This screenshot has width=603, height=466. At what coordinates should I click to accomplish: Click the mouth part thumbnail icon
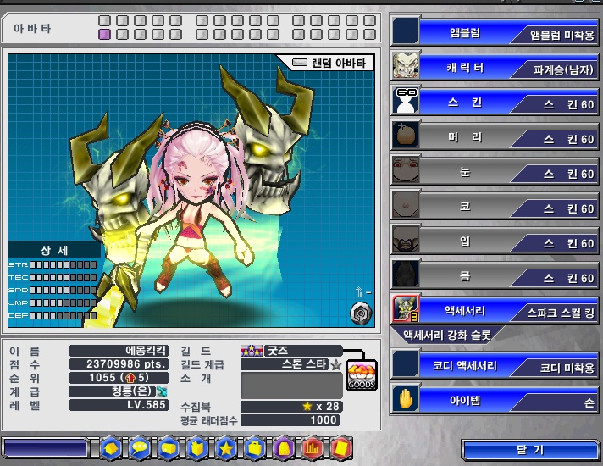pyautogui.click(x=406, y=239)
